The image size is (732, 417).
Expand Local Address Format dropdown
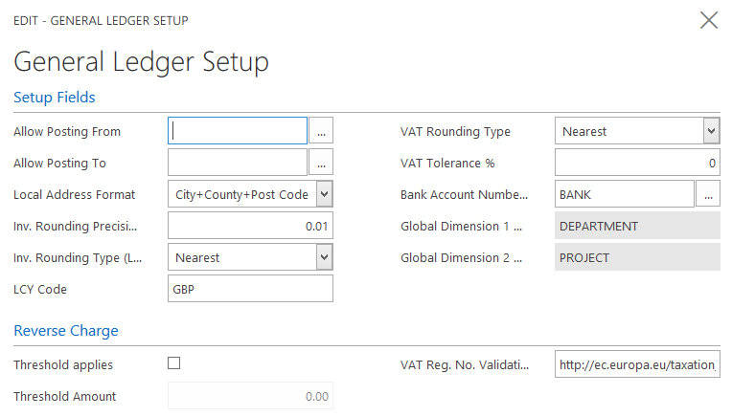324,194
